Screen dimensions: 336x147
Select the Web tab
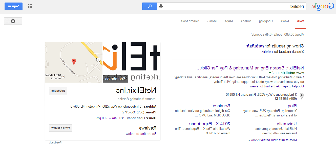pos(300,21)
